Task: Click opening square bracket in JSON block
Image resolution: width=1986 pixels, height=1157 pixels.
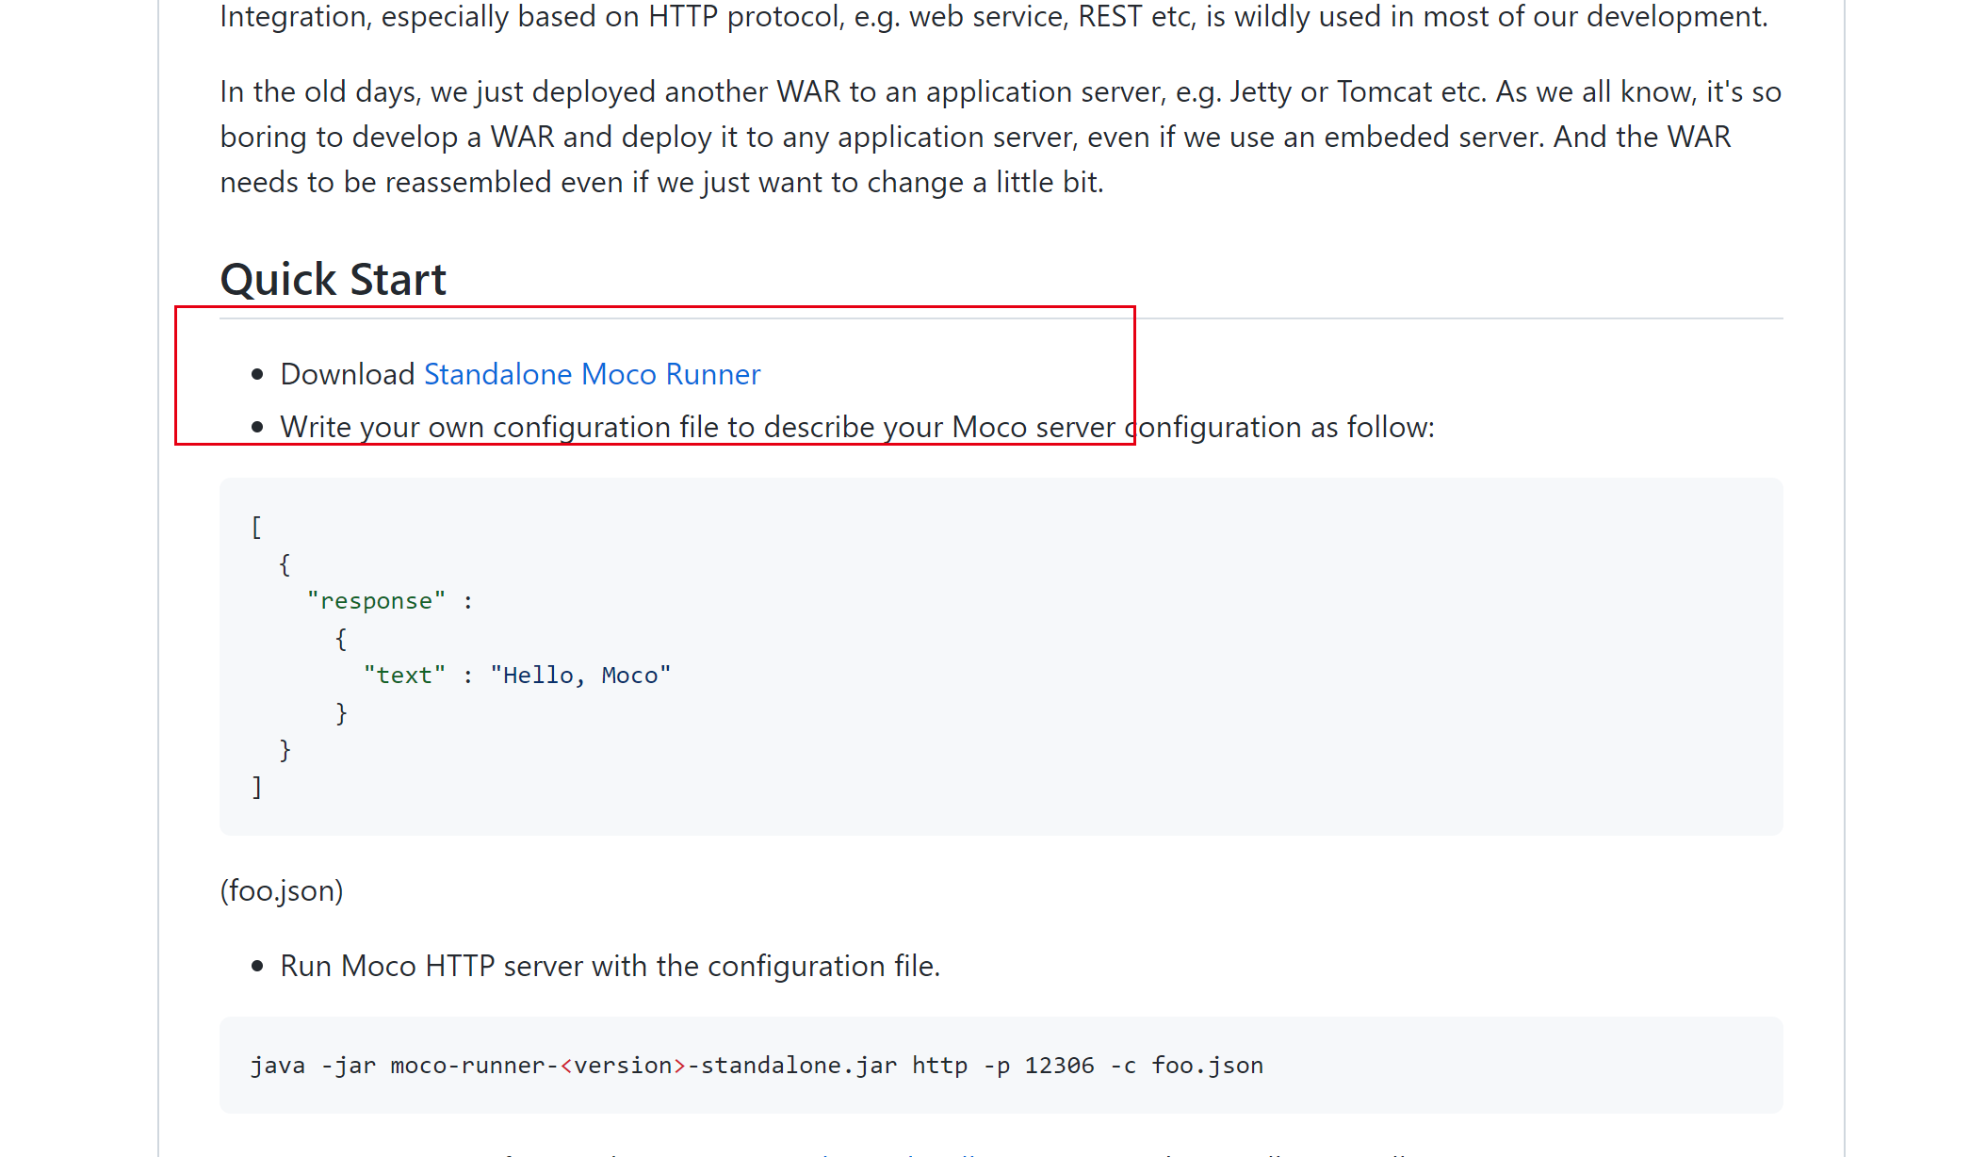Action: point(256,527)
